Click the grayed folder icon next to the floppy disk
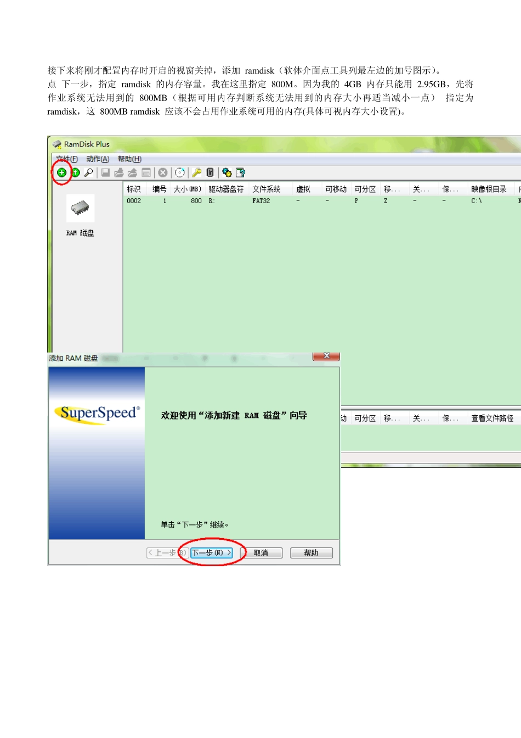 pyautogui.click(x=118, y=172)
